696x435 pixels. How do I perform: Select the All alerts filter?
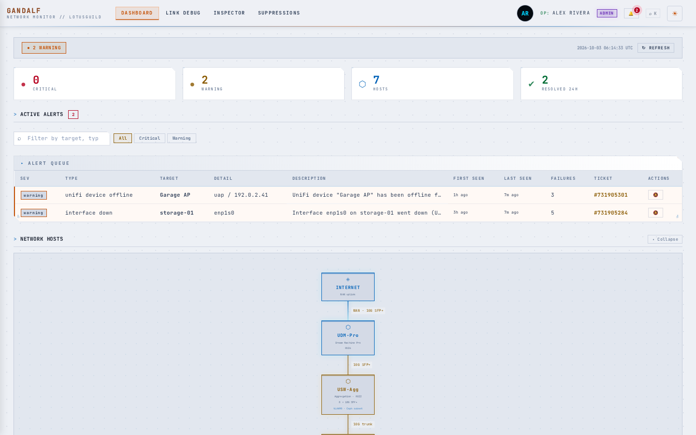[123, 138]
